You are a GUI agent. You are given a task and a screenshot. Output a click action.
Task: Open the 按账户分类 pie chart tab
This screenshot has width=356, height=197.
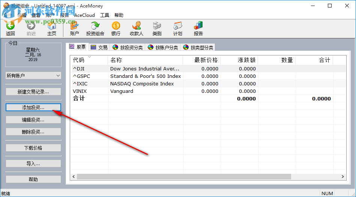pyautogui.click(x=163, y=48)
